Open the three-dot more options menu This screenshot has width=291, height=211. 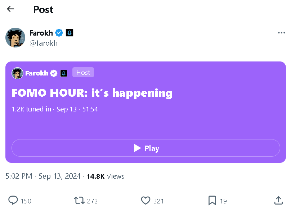(282, 33)
